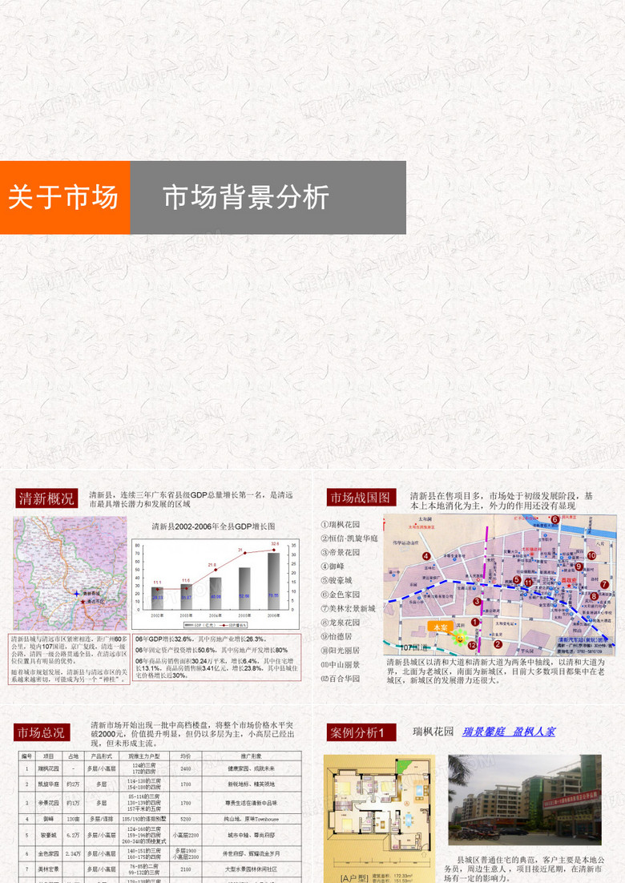The image size is (625, 883).
Task: Select the 市场战国图 slide heading
Action: pos(361,498)
